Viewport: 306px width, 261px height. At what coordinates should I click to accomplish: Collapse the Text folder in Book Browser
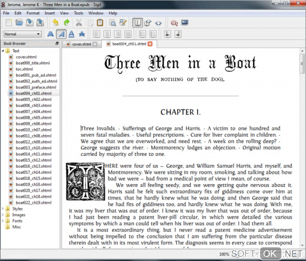pyautogui.click(x=3, y=51)
